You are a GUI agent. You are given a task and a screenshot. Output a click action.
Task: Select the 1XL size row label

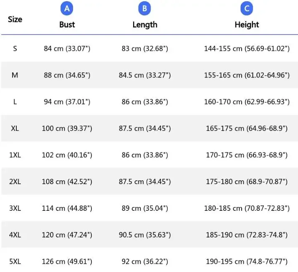[x=15, y=155]
